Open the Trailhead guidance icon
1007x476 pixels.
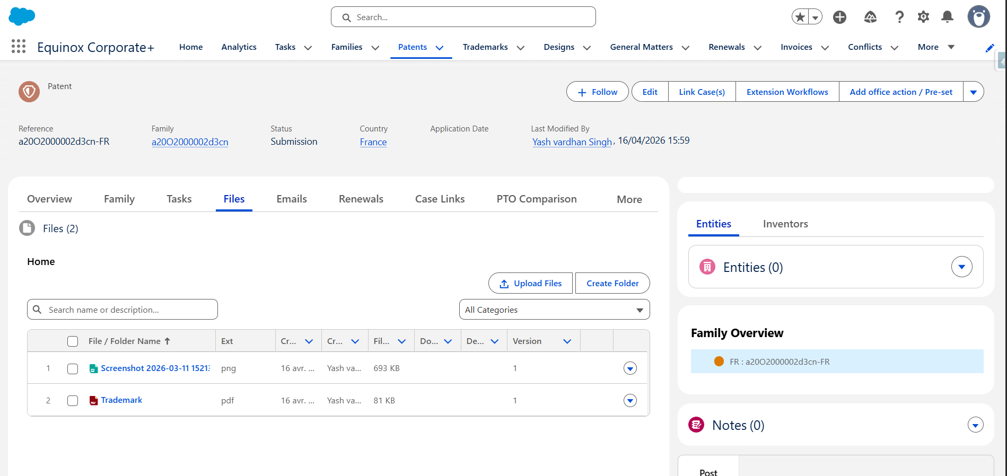click(870, 17)
